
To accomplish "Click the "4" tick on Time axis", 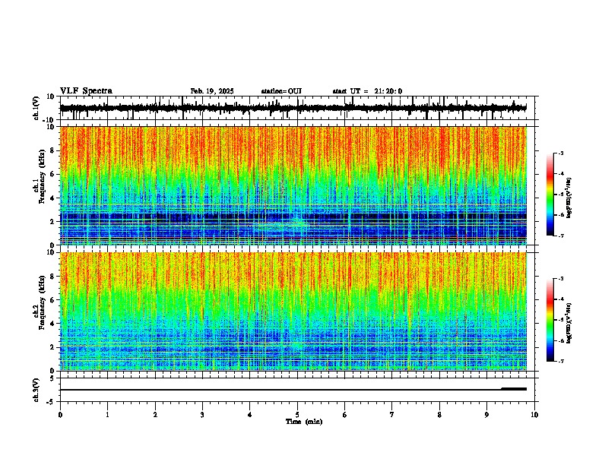I will click(x=250, y=415).
